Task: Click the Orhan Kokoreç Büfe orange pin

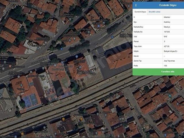Action: click(x=81, y=119)
